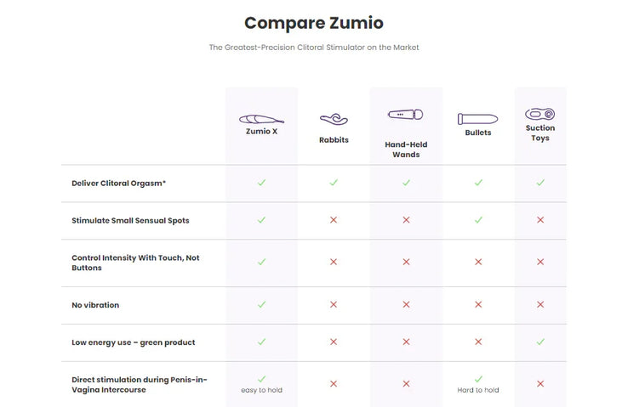622x407 pixels.
Task: Click Zumio X green check for Clitoral Orgasm
Action: coord(261,183)
